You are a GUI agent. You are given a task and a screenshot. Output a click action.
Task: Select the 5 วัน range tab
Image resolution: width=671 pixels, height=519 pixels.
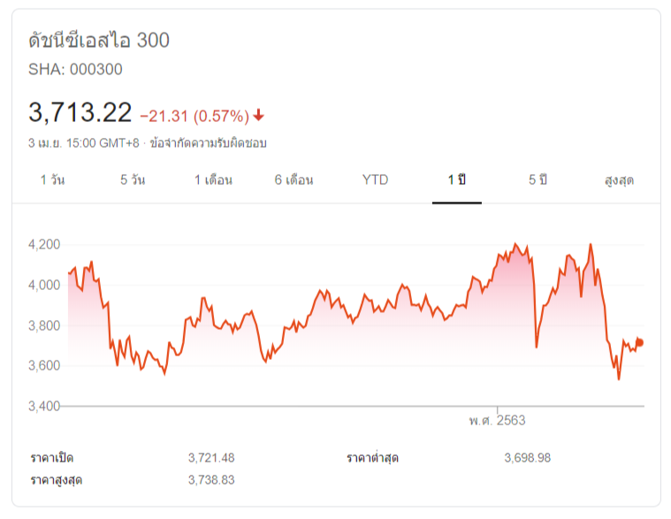(133, 179)
